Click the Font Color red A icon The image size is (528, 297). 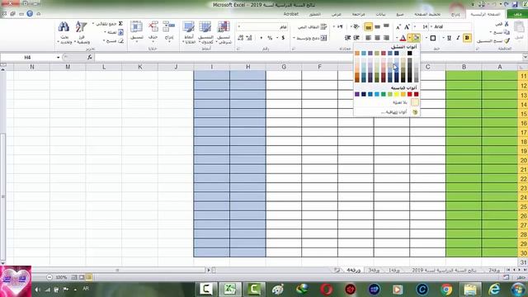403,38
